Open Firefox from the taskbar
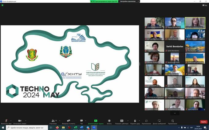Image resolution: width=209 pixels, height=130 pixels. point(57,128)
